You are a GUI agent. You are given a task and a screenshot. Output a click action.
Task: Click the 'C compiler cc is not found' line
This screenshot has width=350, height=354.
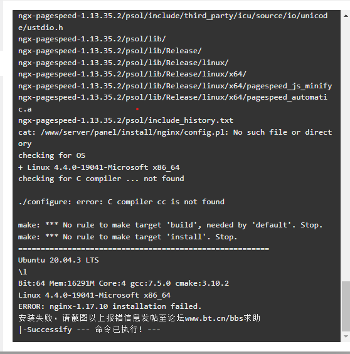coord(121,202)
